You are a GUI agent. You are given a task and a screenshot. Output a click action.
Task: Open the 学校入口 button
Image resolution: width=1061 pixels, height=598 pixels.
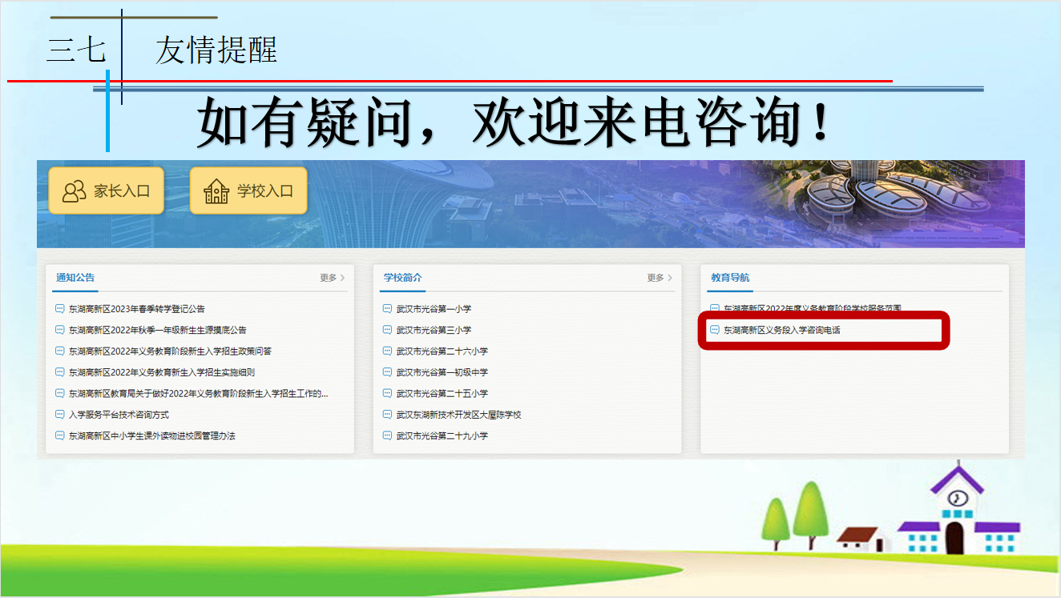(x=248, y=191)
